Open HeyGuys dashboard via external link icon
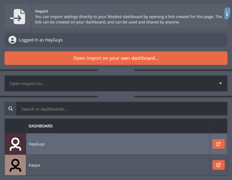This screenshot has width=232, height=180. point(218,144)
